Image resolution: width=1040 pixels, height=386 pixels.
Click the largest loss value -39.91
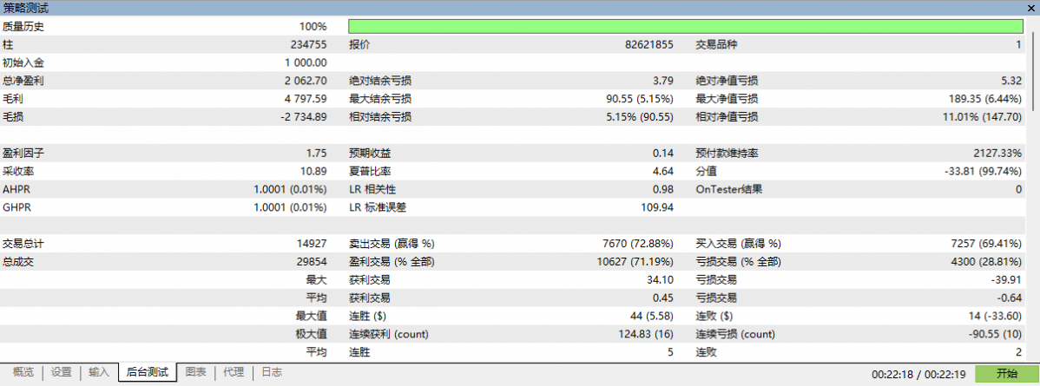click(x=1008, y=280)
